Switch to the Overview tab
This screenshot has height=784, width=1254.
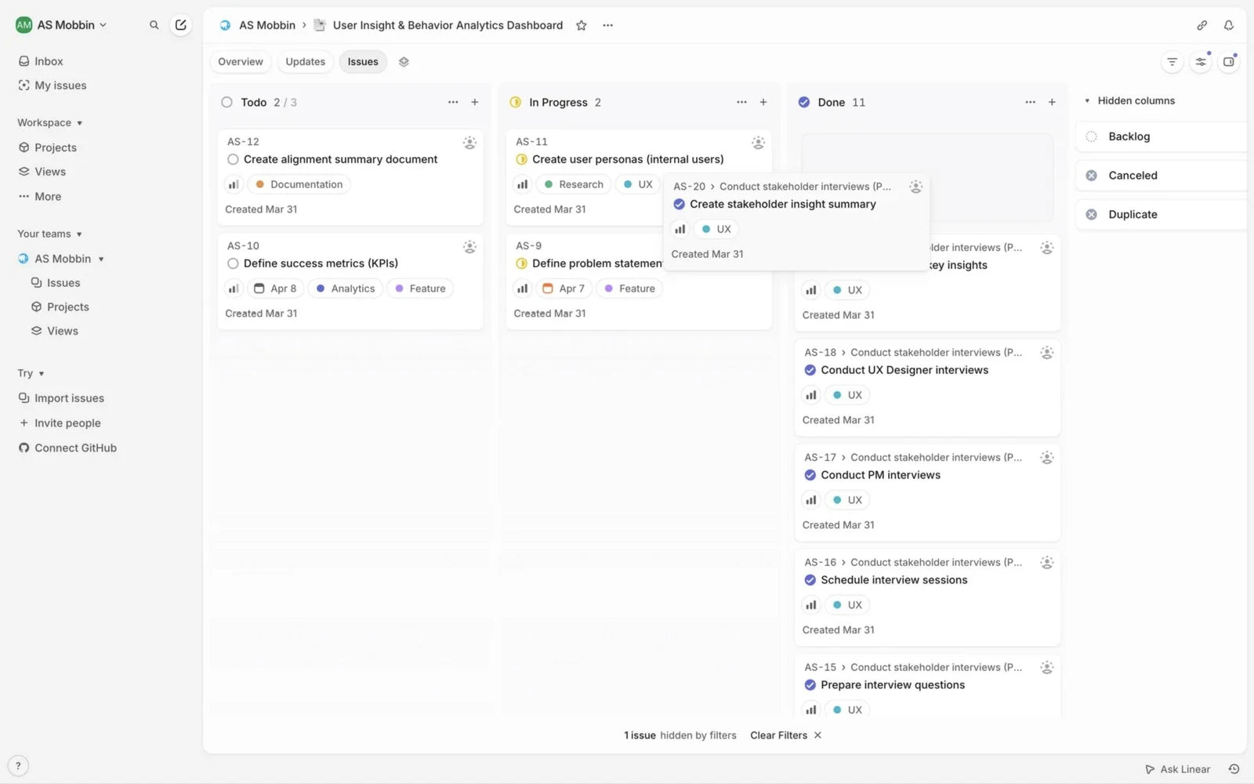point(241,62)
